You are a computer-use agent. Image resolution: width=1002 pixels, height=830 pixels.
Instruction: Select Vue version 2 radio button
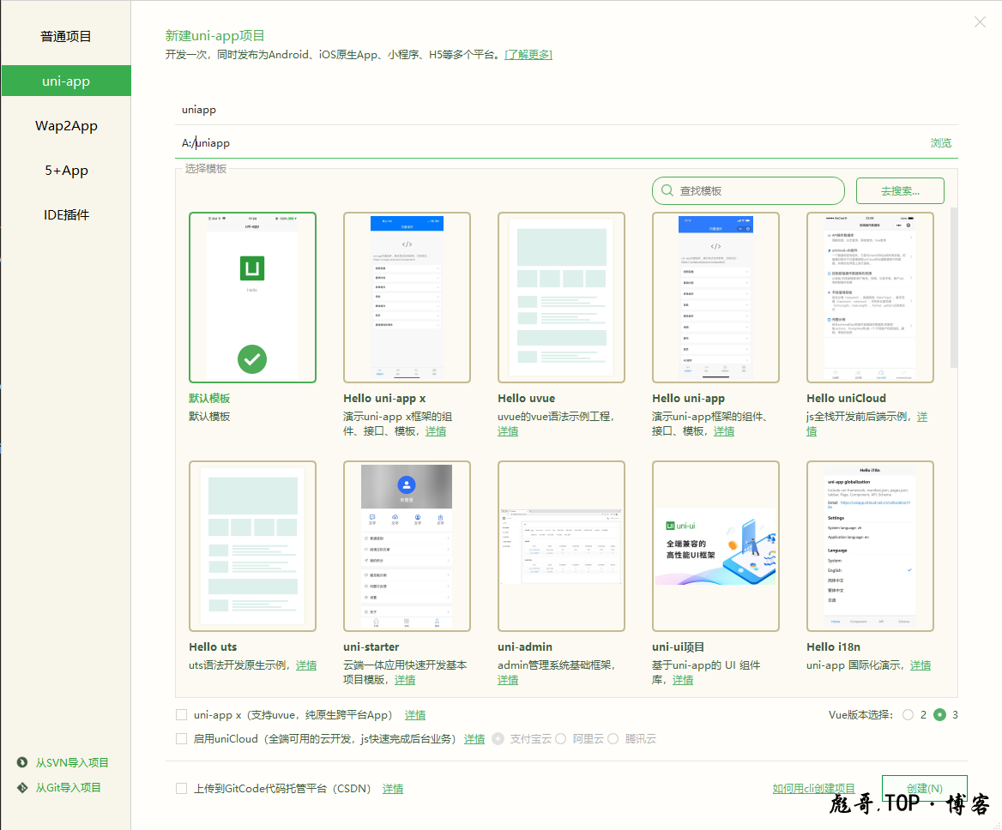pyautogui.click(x=908, y=715)
